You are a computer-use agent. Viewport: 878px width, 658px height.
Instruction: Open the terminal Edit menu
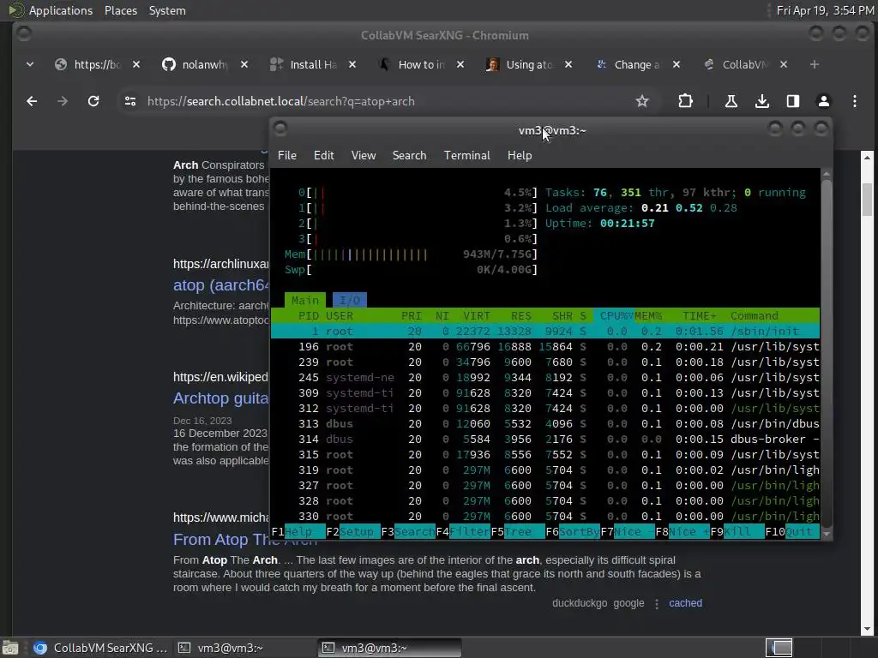coord(323,156)
